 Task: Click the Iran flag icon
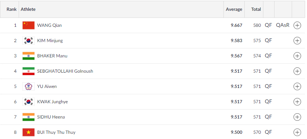[29, 71]
